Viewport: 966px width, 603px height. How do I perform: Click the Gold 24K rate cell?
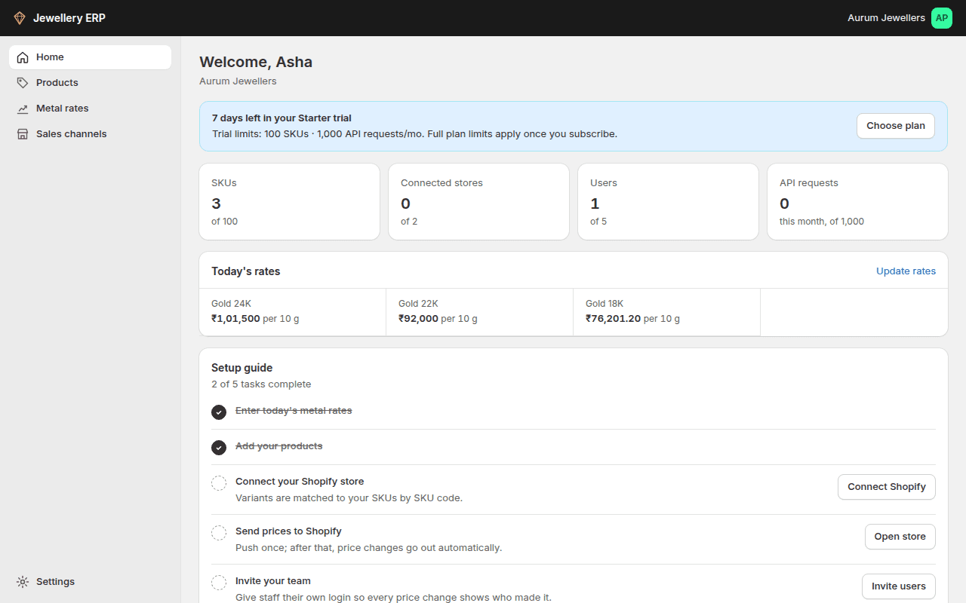[x=293, y=311]
